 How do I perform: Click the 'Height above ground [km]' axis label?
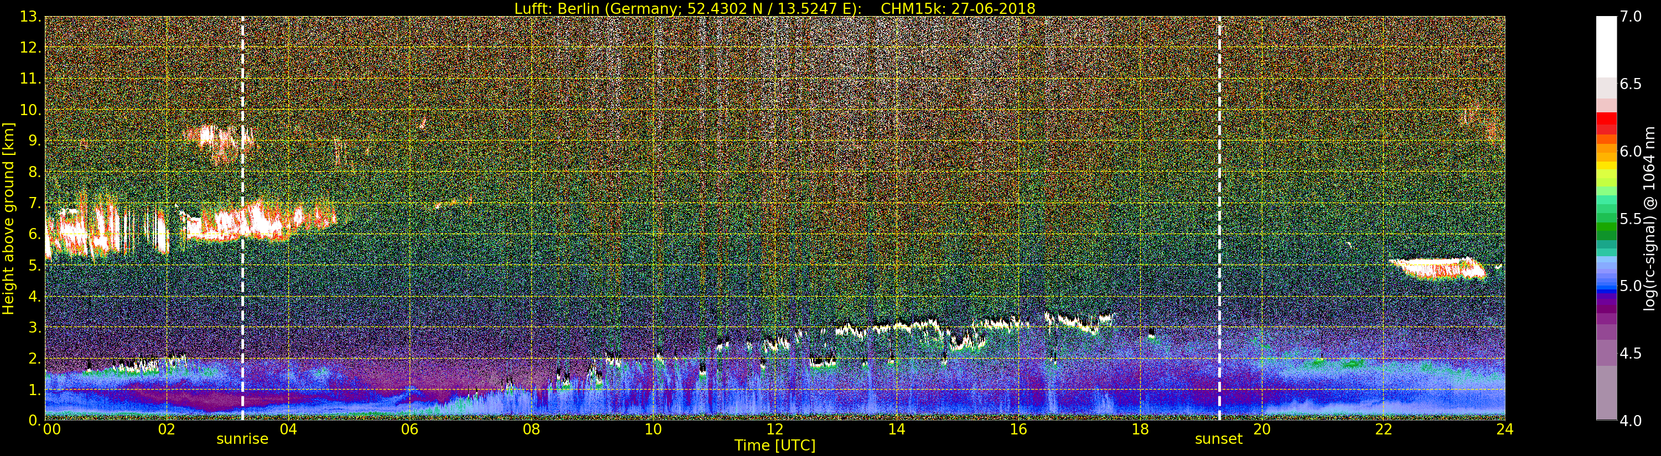coord(8,219)
